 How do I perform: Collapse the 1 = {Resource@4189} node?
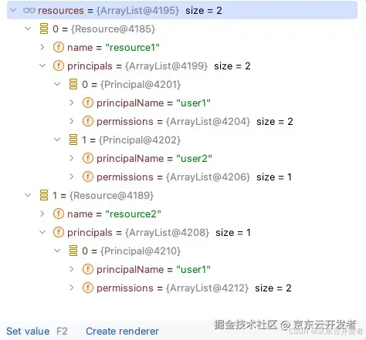[x=28, y=195]
